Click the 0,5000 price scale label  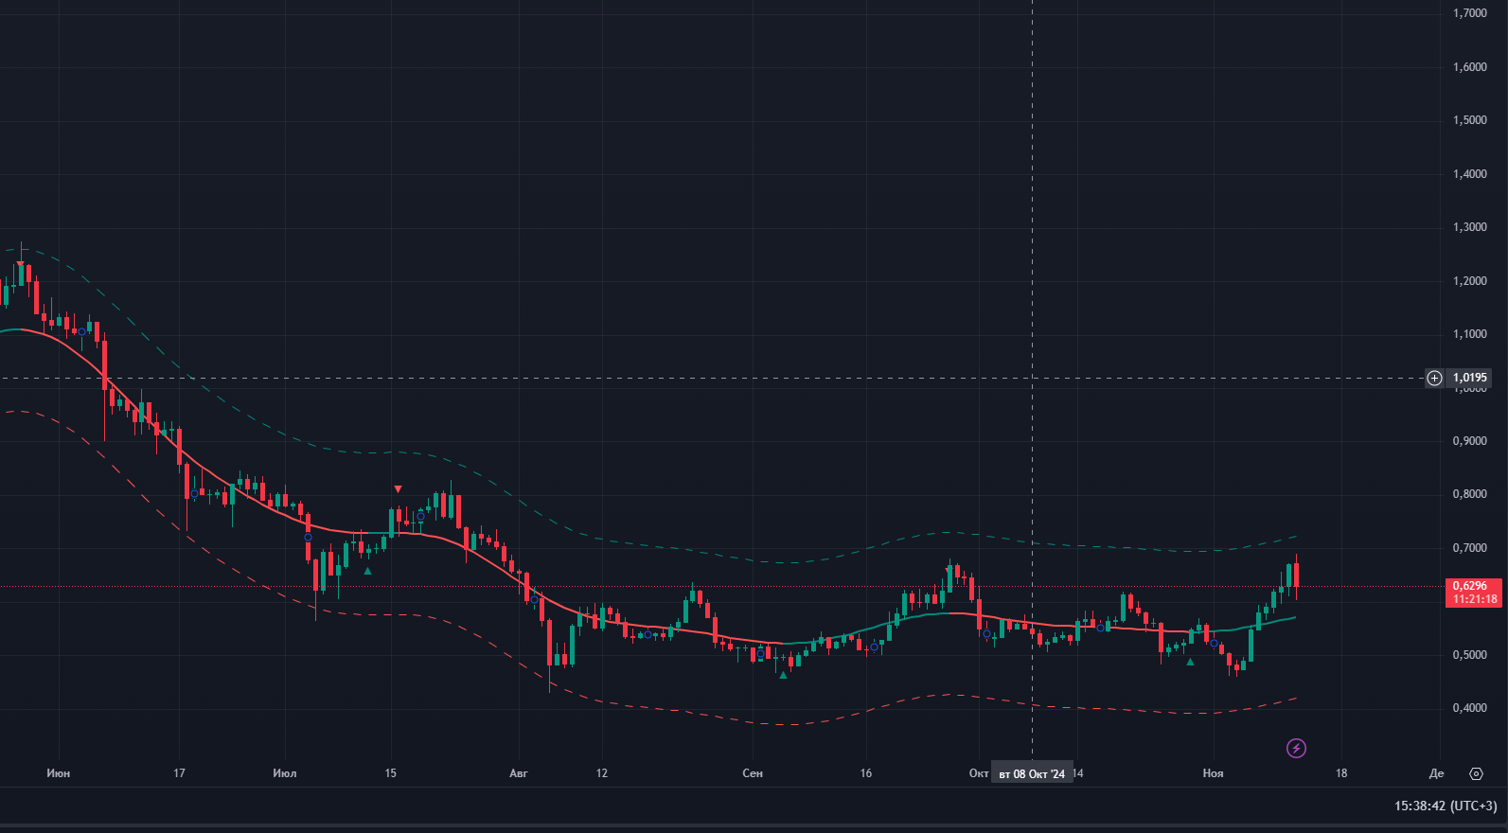coord(1470,655)
